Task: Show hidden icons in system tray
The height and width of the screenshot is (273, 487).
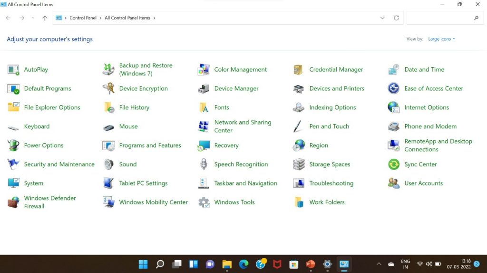Action: [379, 264]
